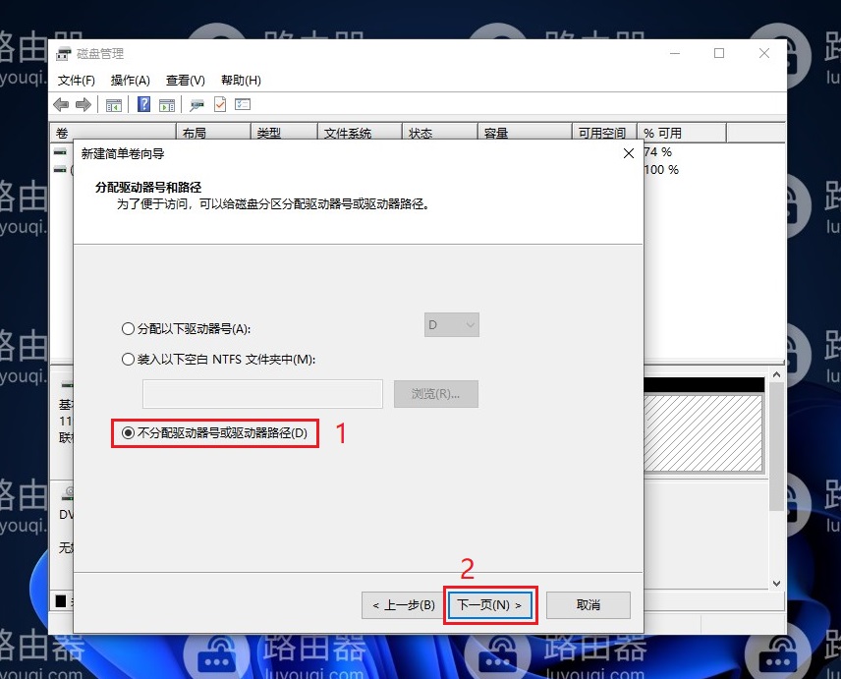
Task: Click the 取消 cancel button
Action: [588, 605]
